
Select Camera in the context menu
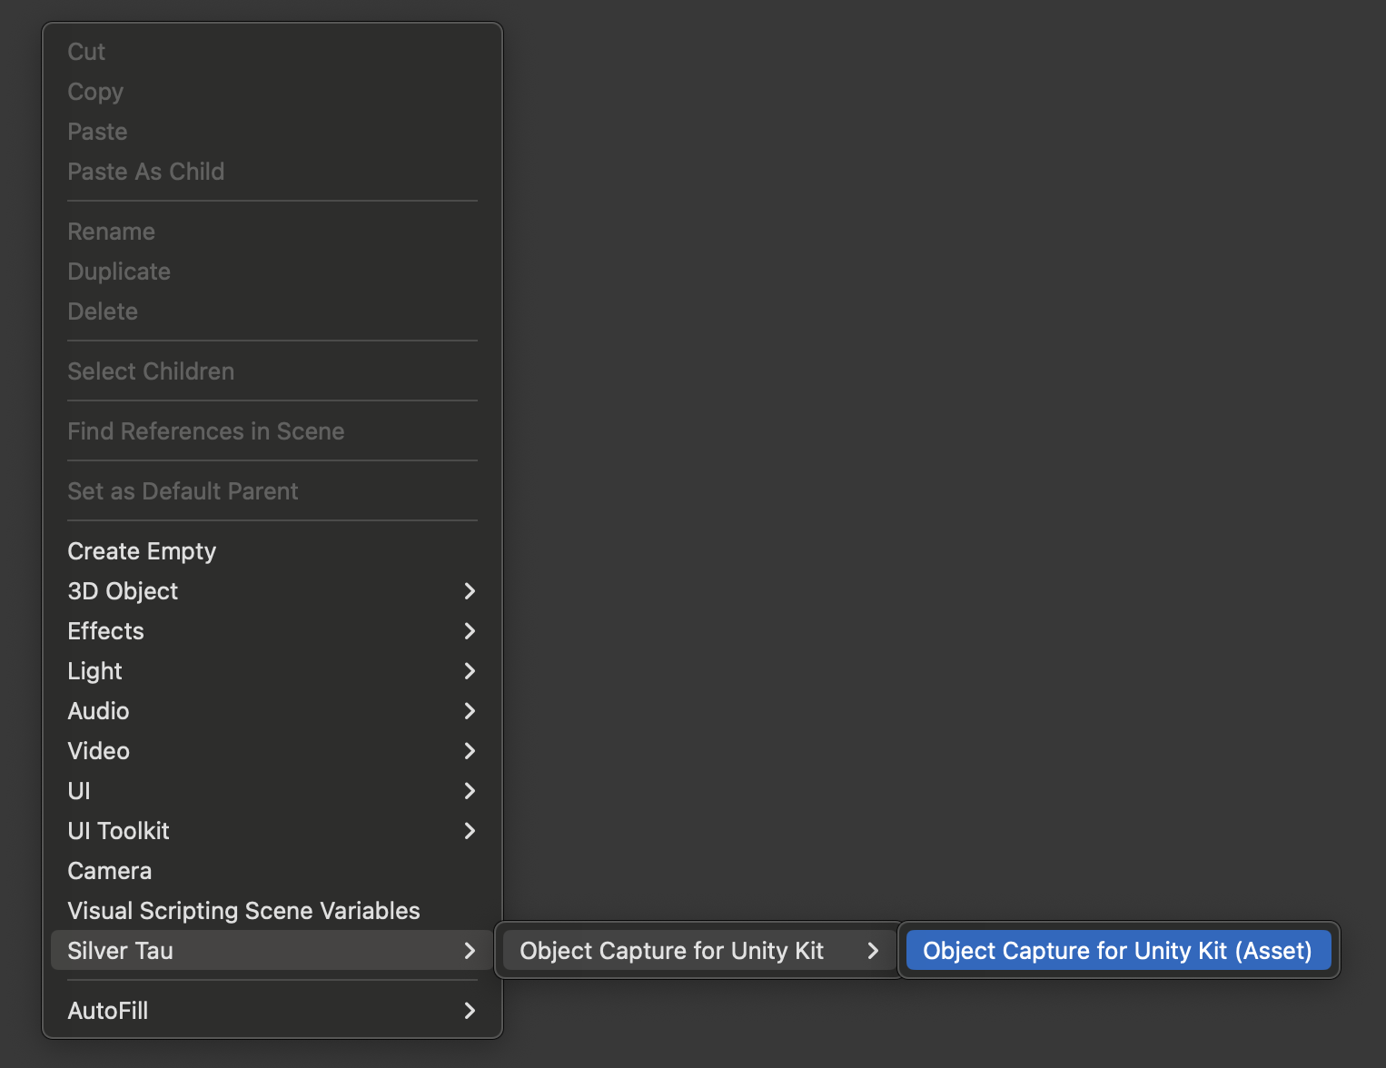coord(272,871)
